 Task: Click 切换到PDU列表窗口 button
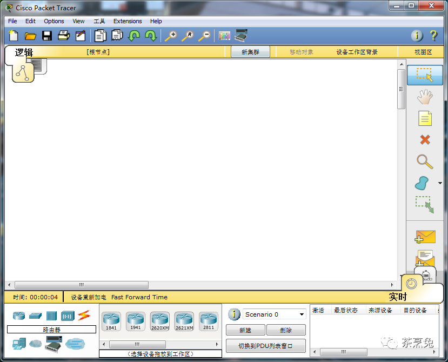tap(266, 346)
